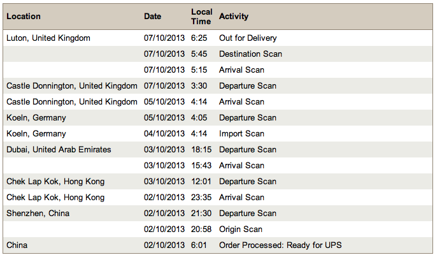The height and width of the screenshot is (255, 435).
Task: Select the Destination Scan activity entry
Action: click(250, 54)
